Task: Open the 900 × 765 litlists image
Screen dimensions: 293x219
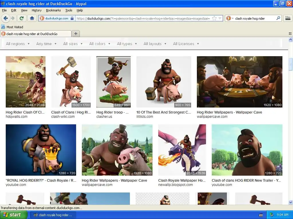Action: (164, 82)
